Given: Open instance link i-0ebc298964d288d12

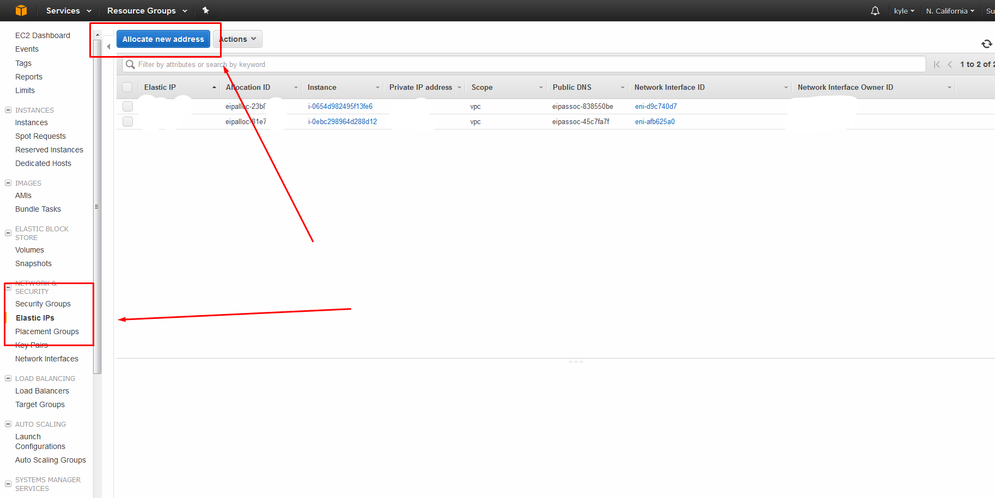Looking at the screenshot, I should (x=343, y=121).
